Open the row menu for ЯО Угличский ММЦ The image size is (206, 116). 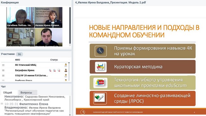3,65
